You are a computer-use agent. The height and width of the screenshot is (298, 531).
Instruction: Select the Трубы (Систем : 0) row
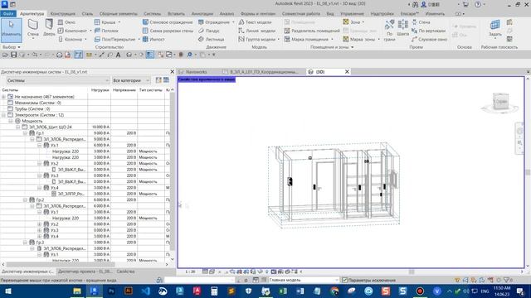click(32, 108)
